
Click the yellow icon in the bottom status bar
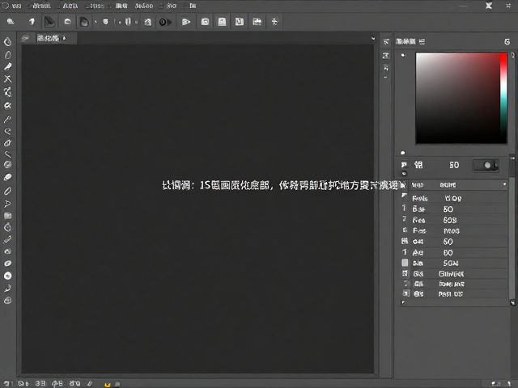(108, 385)
